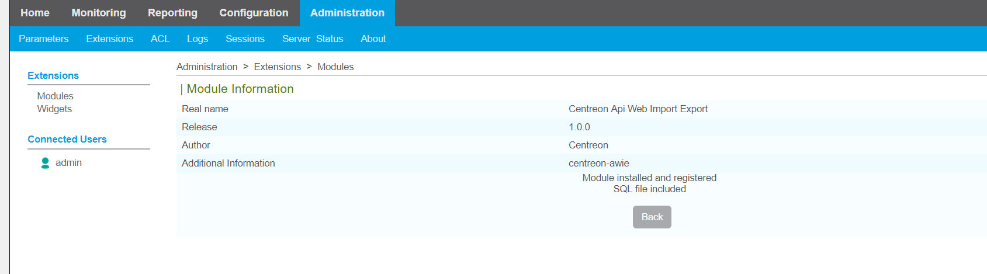The height and width of the screenshot is (274, 987).
Task: Open the Sessions page
Action: (245, 39)
